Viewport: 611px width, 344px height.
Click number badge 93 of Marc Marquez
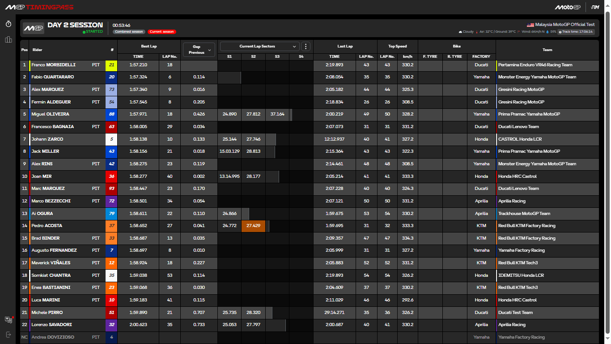(111, 189)
